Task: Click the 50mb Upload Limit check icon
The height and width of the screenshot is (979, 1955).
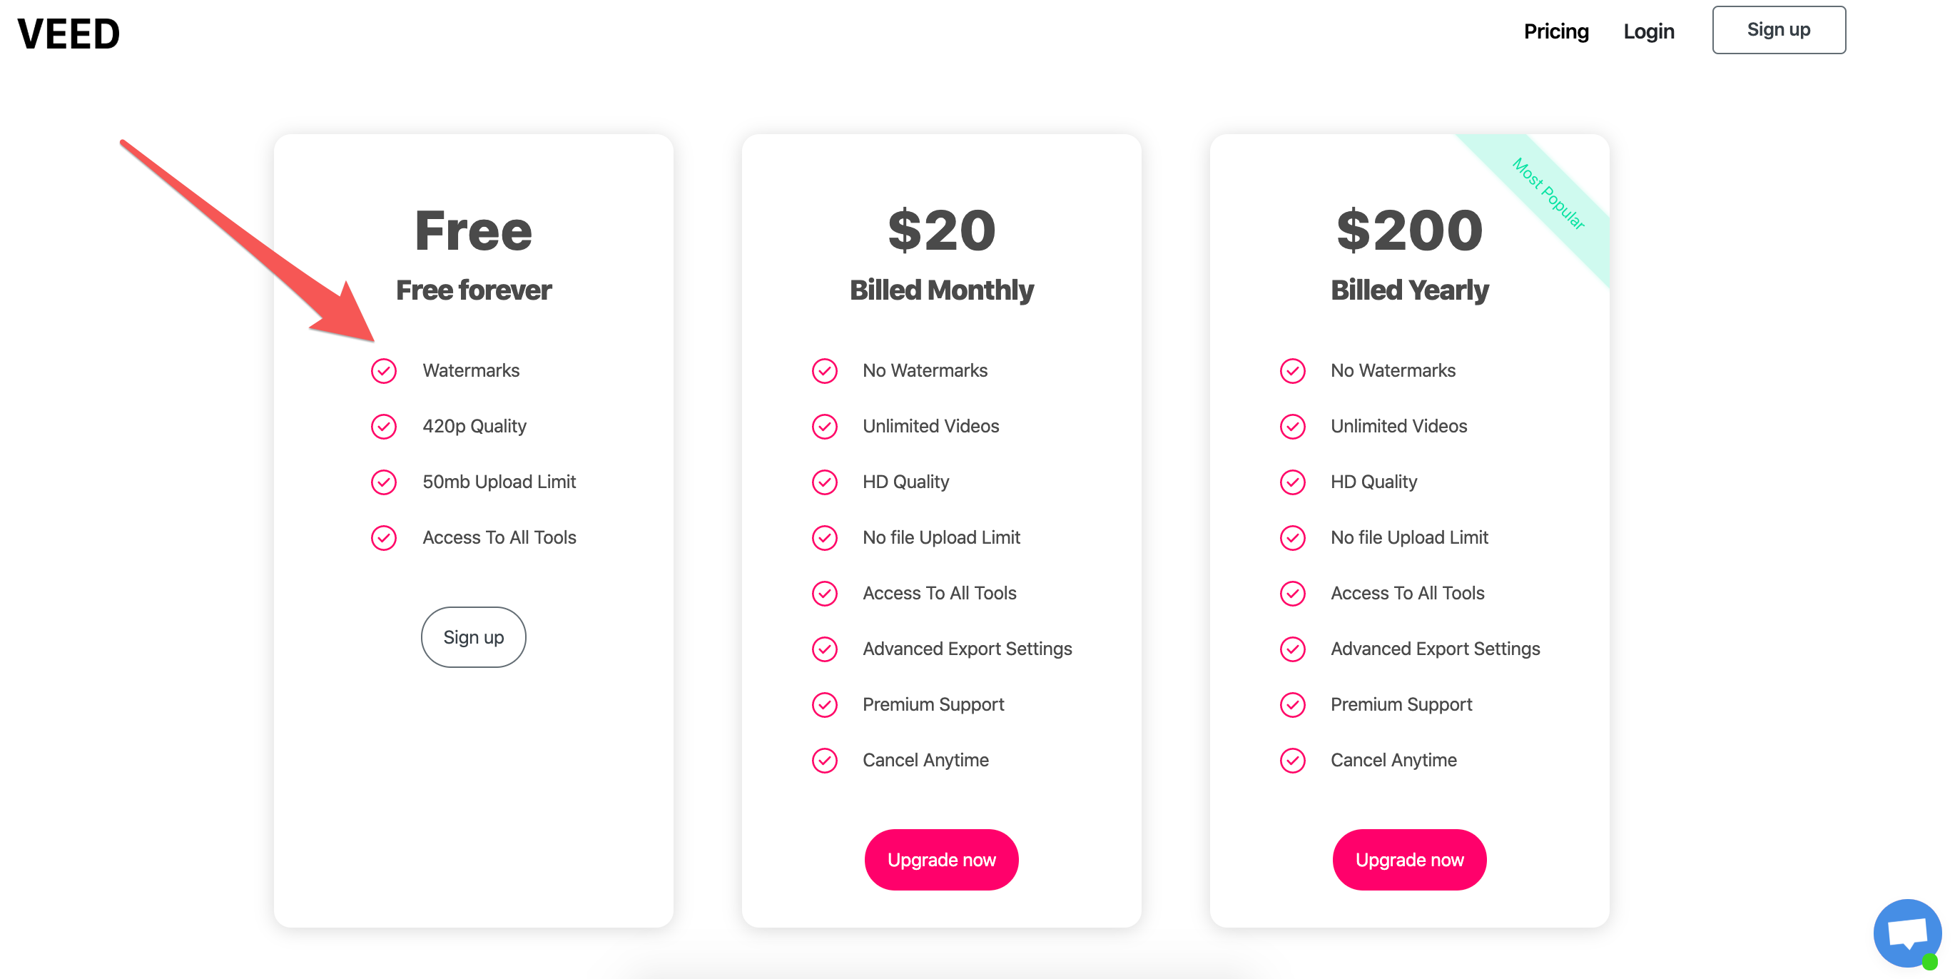Action: point(383,482)
